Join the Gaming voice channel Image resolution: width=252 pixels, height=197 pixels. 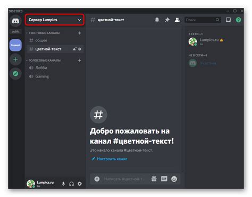[55, 76]
